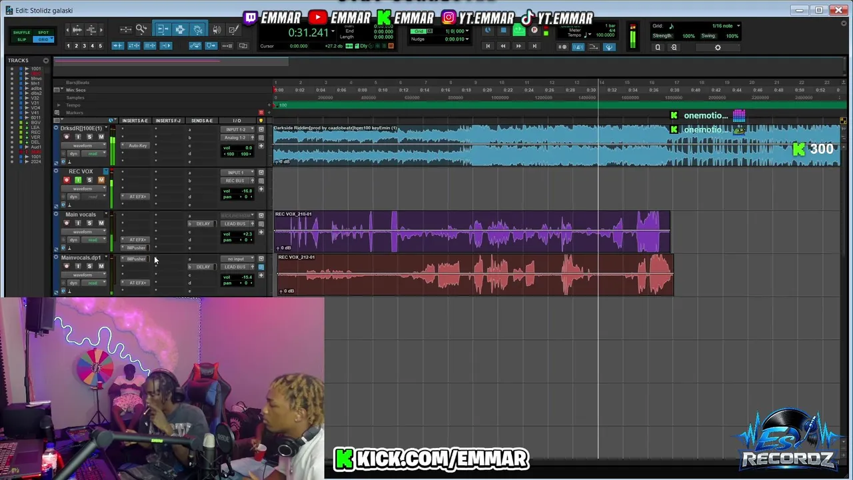Open REC BUS output selector on REC VOX
The width and height of the screenshot is (853, 480).
(237, 181)
